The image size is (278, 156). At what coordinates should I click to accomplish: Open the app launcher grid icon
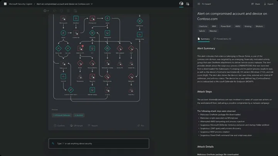click(x=5, y=4)
